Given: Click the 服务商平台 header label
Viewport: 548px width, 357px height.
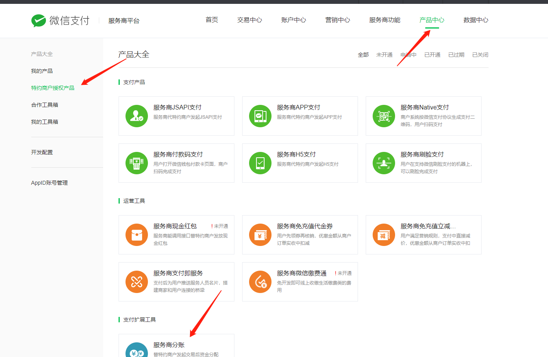Looking at the screenshot, I should point(124,21).
